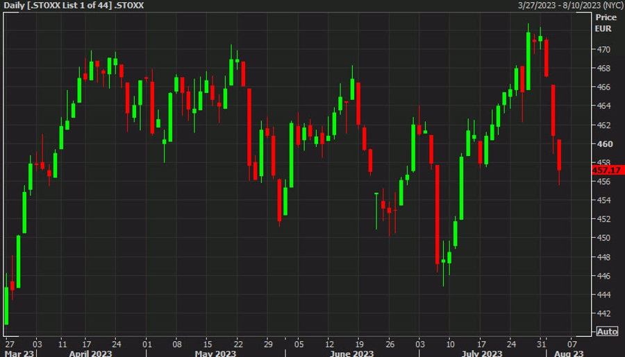Click the 446 price axis label
The height and width of the screenshot is (357, 625).
pyautogui.click(x=603, y=275)
